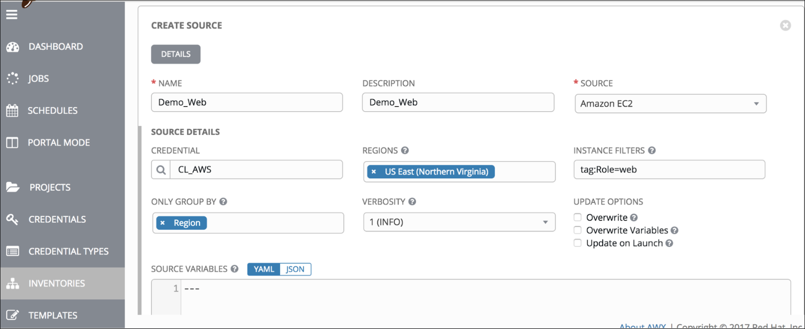Toggle the hamburger menu icon
Screen dimensions: 805x329
12,15
